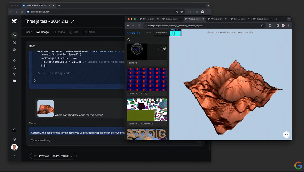Select the active third three.js examples tab
The width and height of the screenshot is (304, 172).
pyautogui.click(x=194, y=19)
